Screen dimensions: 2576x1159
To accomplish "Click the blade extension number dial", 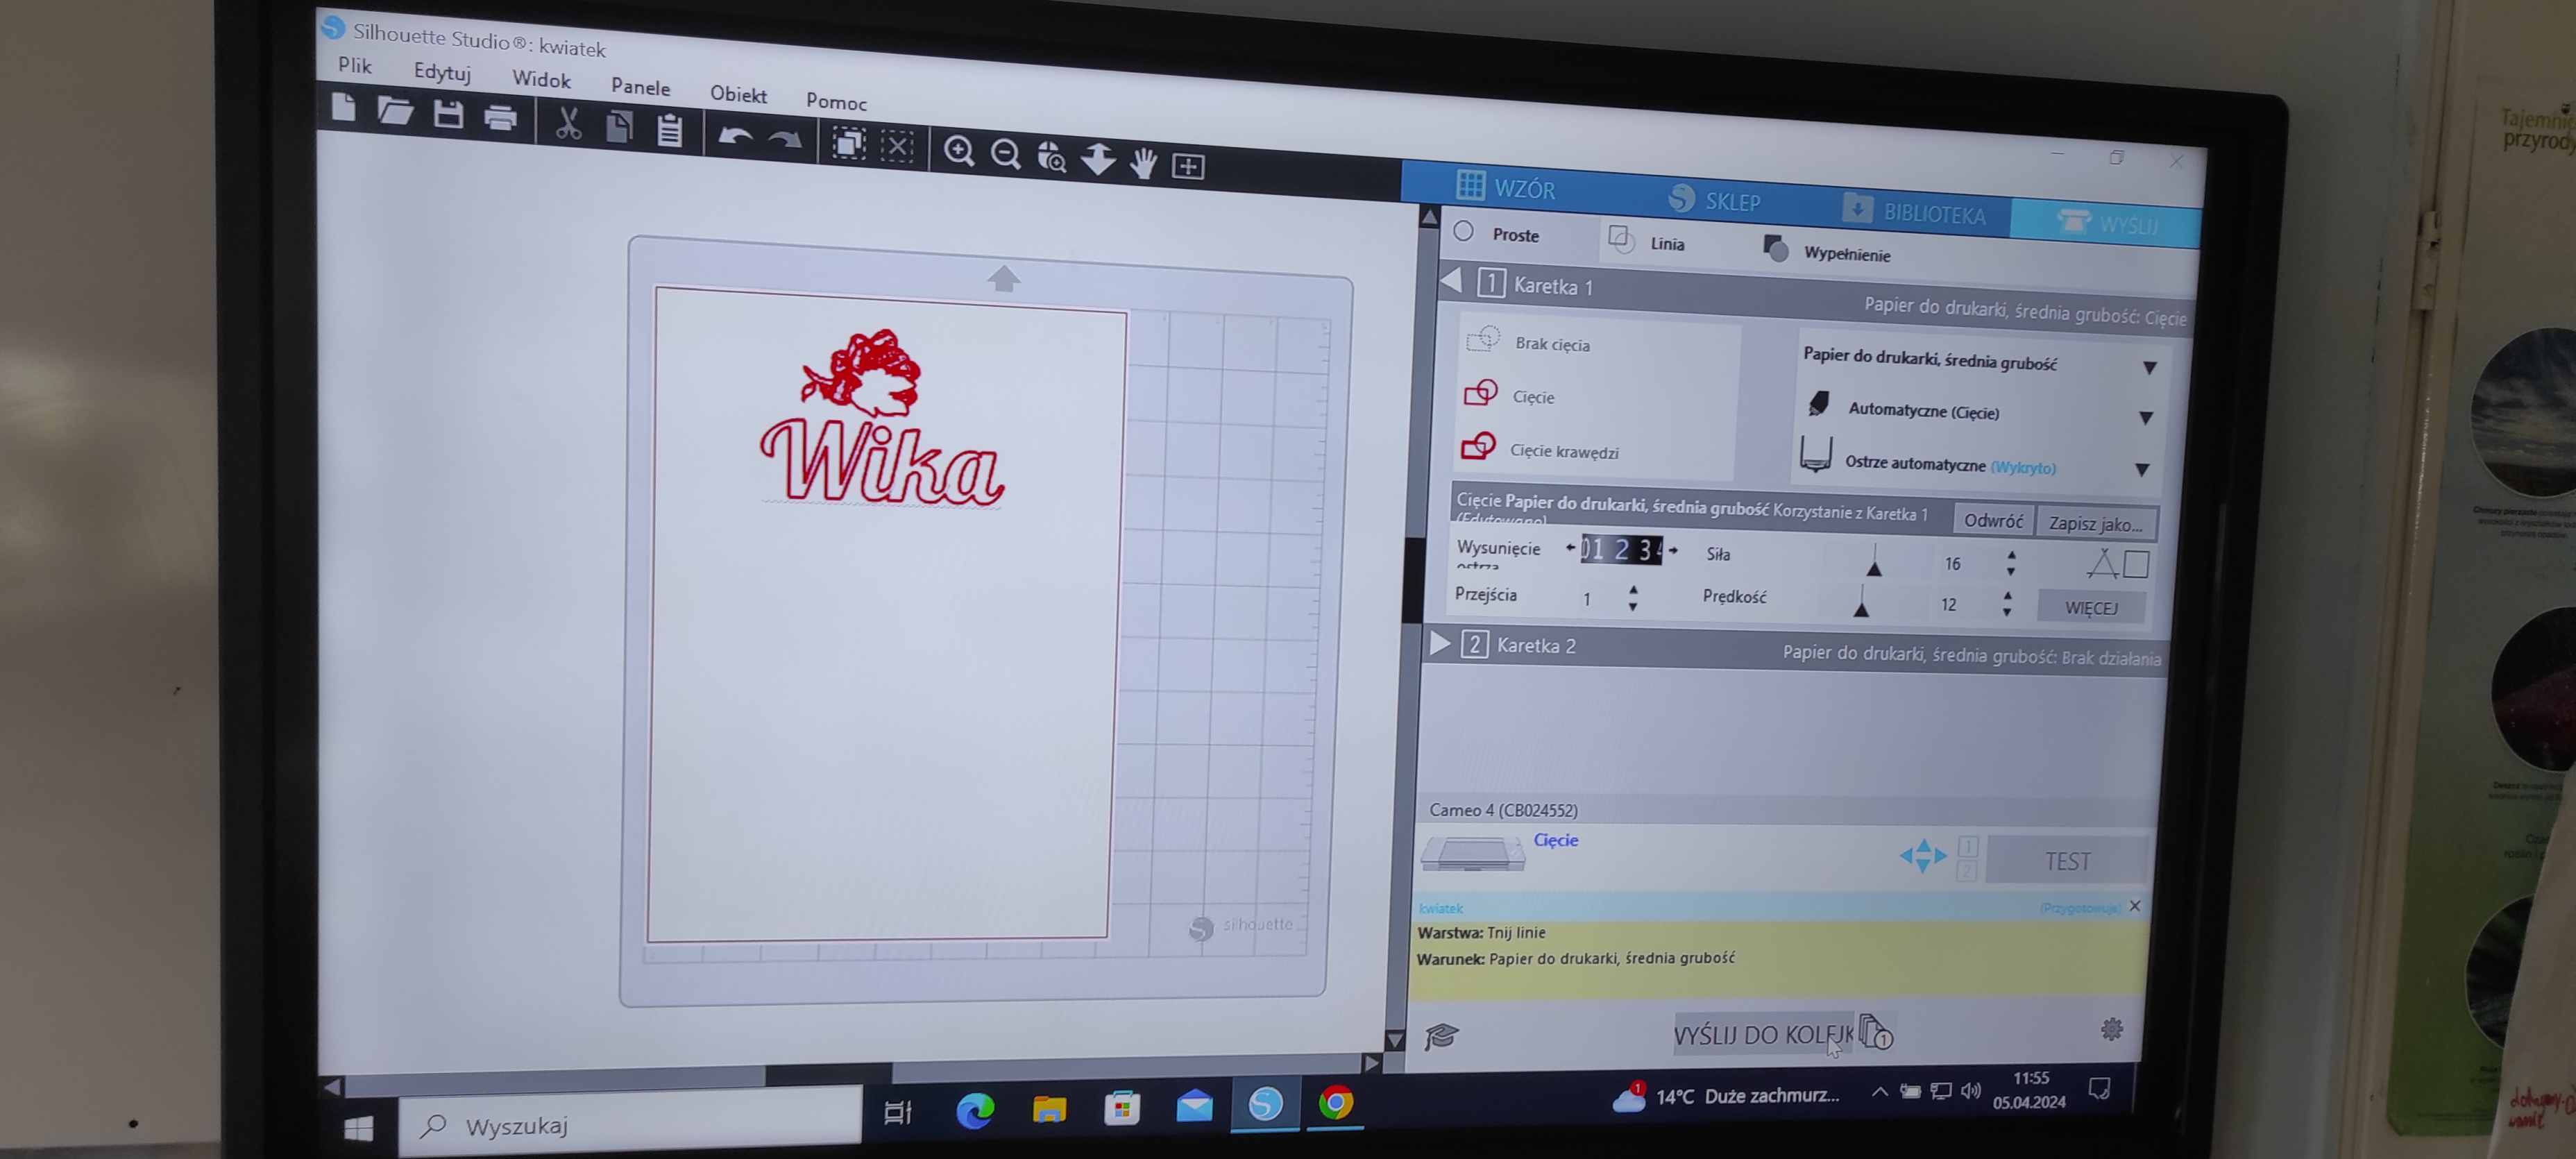I will 1621,550.
